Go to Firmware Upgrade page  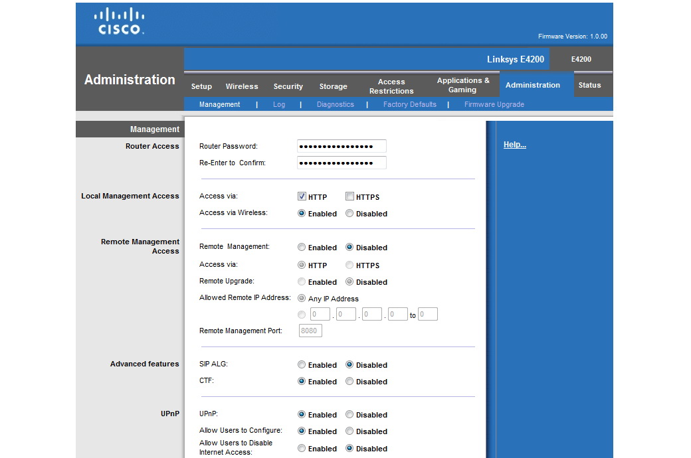click(494, 104)
